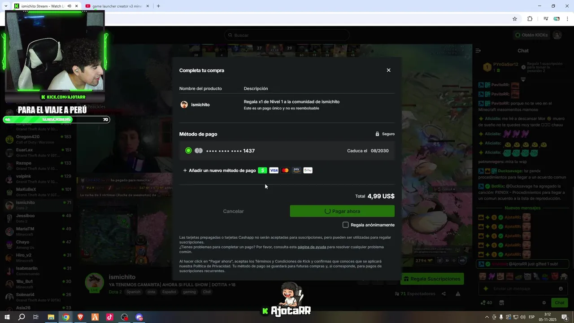The height and width of the screenshot is (323, 574).
Task: Open Hiro_v2 channel in sidebar
Action: click(x=38, y=258)
